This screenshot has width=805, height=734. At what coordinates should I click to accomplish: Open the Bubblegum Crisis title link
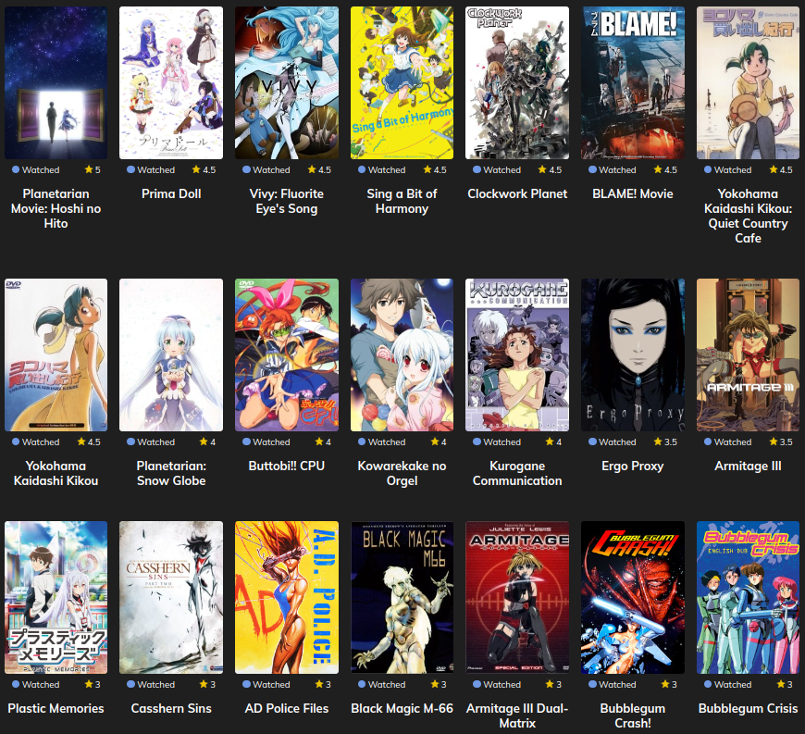[748, 708]
